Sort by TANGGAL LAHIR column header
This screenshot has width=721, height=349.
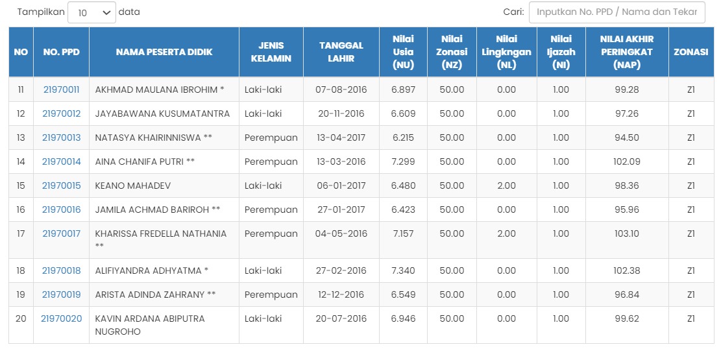(341, 52)
